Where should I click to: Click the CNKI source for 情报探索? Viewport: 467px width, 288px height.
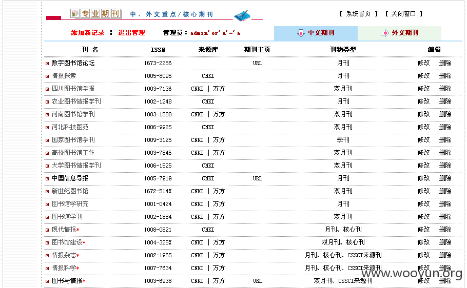click(x=208, y=76)
